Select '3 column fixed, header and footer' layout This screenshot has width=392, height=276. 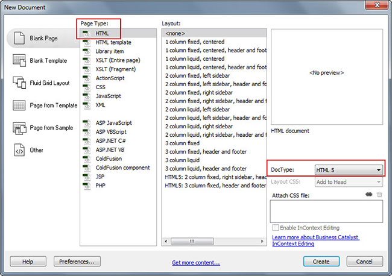[214, 152]
